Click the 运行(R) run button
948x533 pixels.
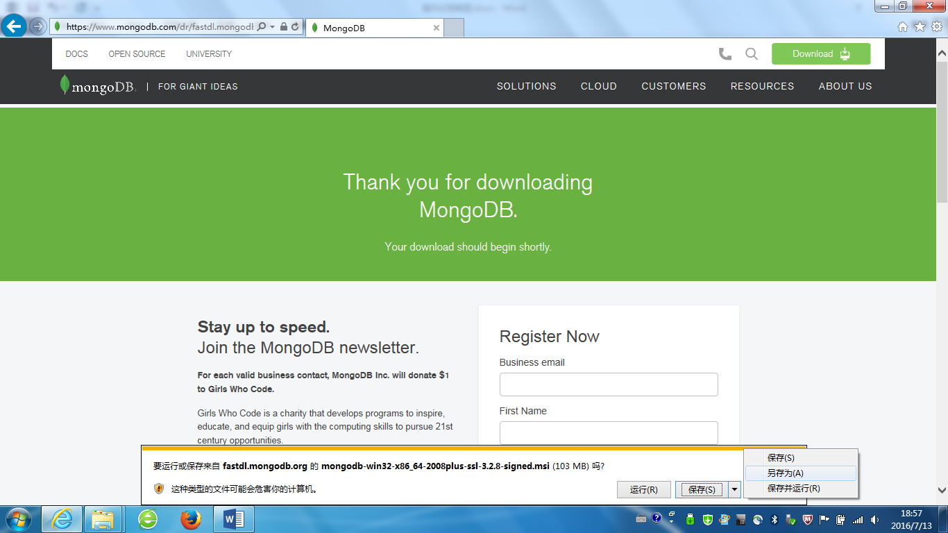(644, 489)
